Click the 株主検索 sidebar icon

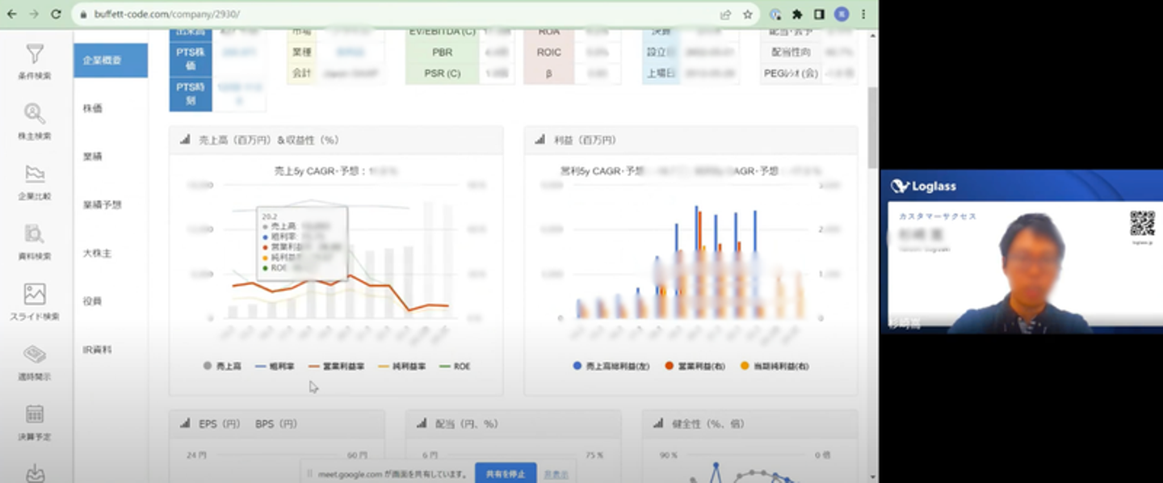(34, 114)
